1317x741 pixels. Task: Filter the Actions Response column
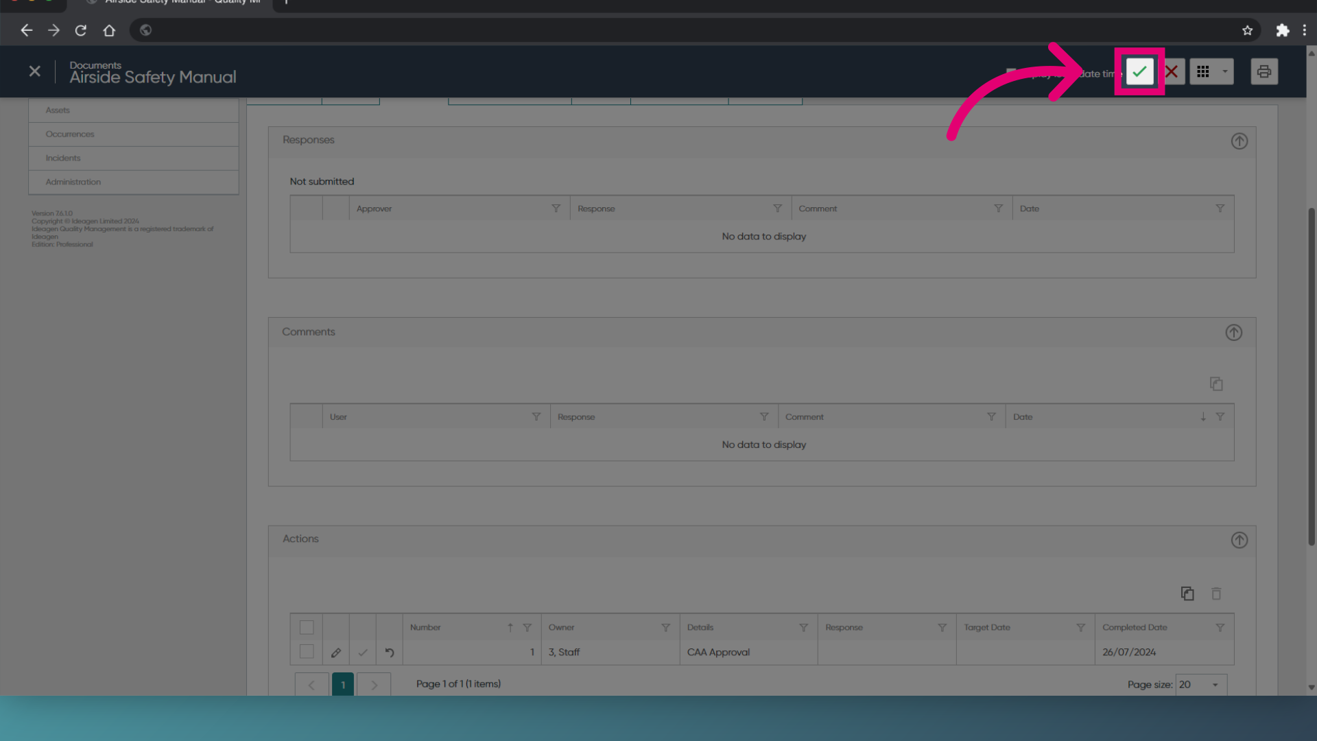[942, 628]
